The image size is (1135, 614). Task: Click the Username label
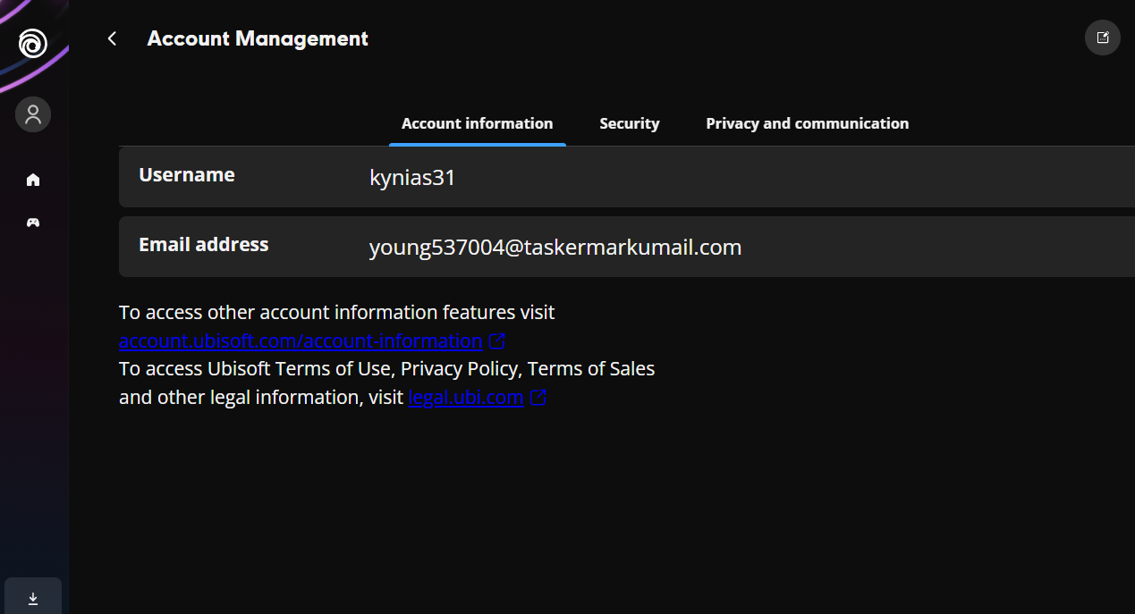click(187, 175)
